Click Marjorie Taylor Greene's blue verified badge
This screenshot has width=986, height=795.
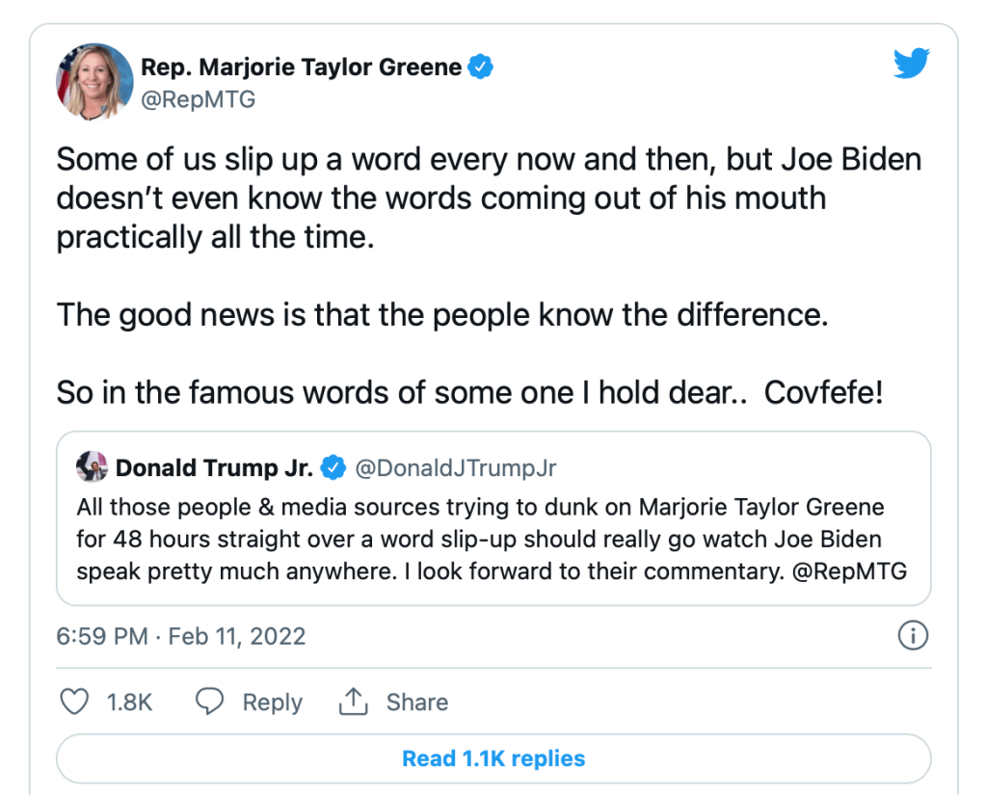(481, 67)
